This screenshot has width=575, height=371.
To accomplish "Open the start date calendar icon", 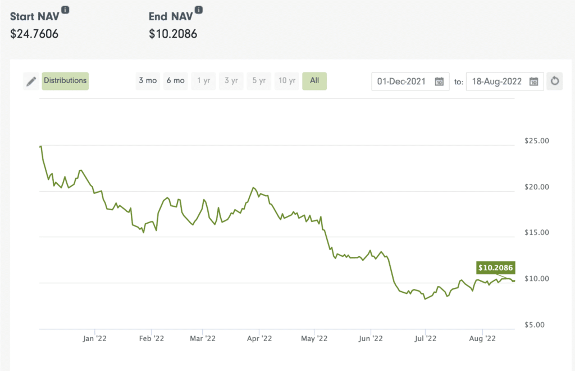I will [x=439, y=82].
